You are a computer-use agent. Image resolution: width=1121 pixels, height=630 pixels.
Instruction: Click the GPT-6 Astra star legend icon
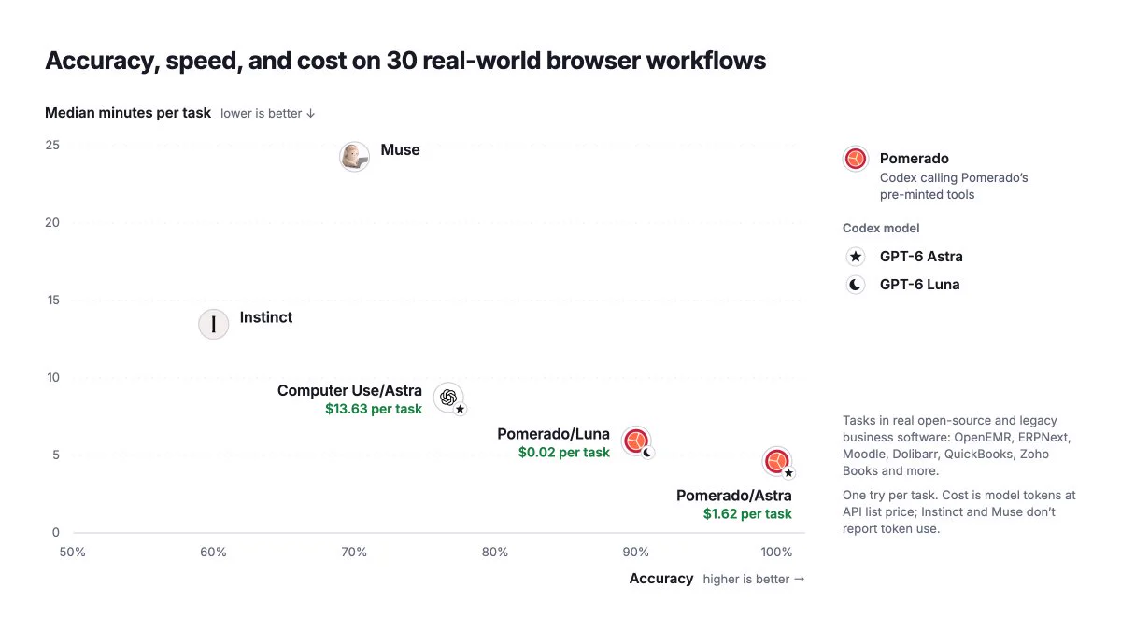856,257
